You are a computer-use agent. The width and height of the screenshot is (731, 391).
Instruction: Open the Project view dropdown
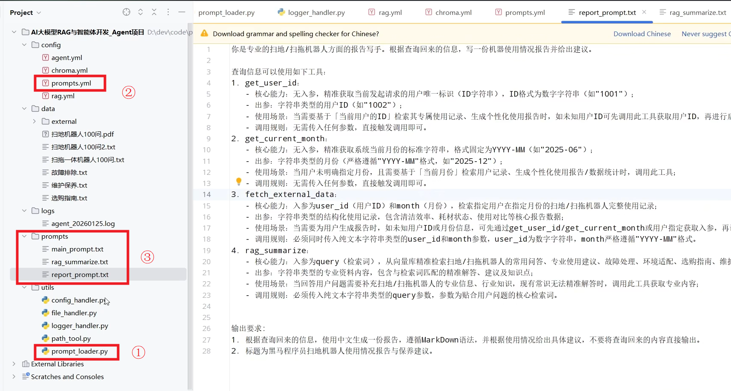click(x=26, y=13)
